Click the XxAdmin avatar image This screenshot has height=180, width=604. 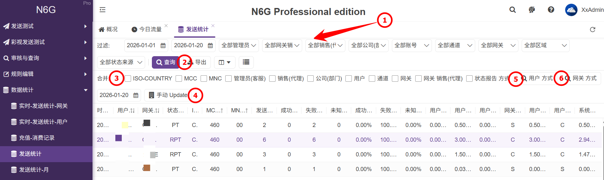coord(571,10)
